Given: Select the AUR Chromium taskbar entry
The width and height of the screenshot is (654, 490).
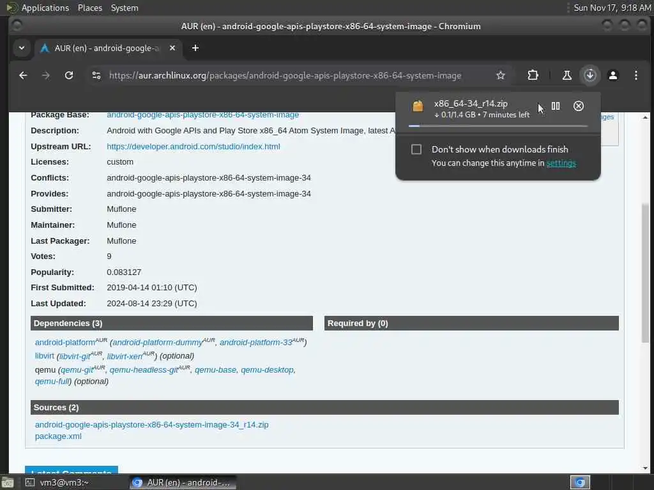Looking at the screenshot, I should click(x=182, y=482).
